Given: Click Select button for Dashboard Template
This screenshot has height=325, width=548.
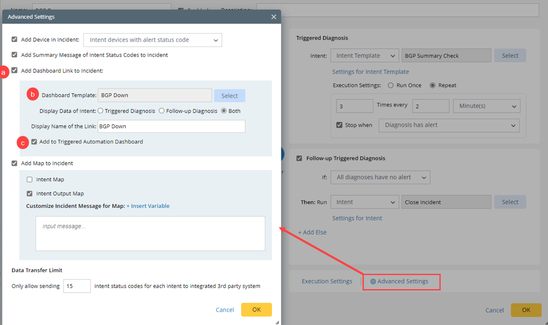Looking at the screenshot, I should click(x=229, y=95).
